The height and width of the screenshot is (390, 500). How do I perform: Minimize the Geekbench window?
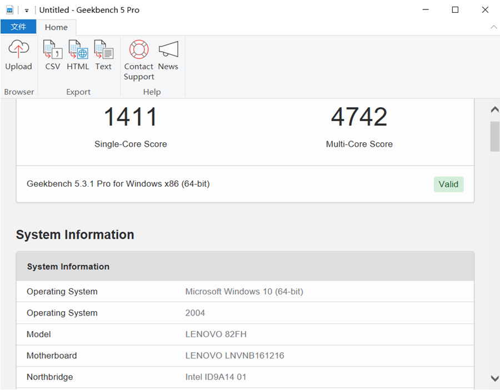pos(426,10)
